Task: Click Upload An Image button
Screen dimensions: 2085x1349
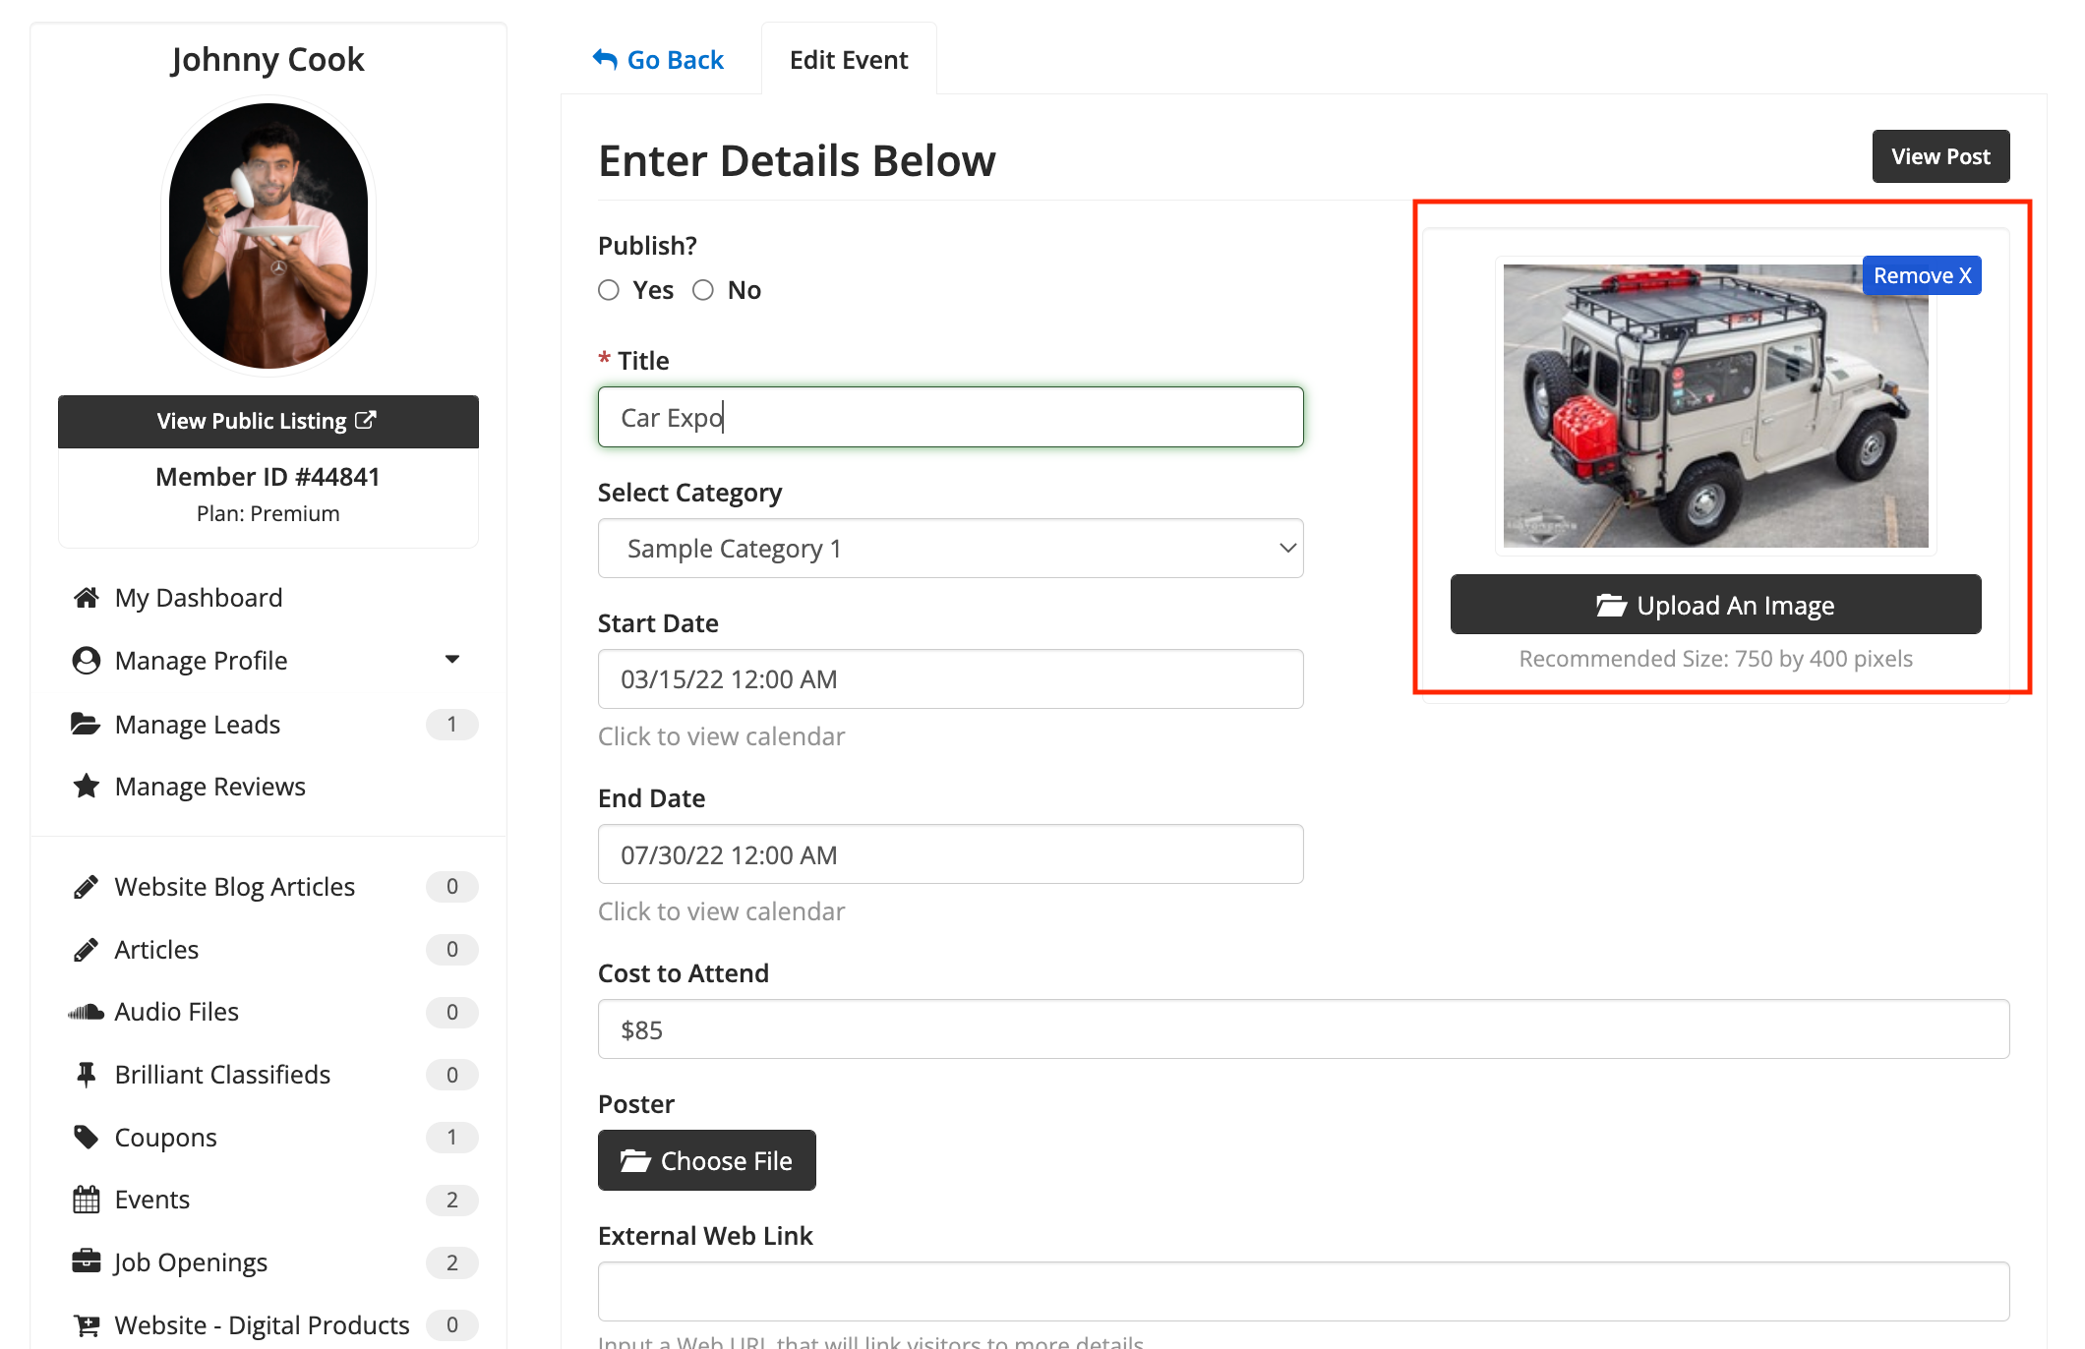Action: click(1715, 605)
